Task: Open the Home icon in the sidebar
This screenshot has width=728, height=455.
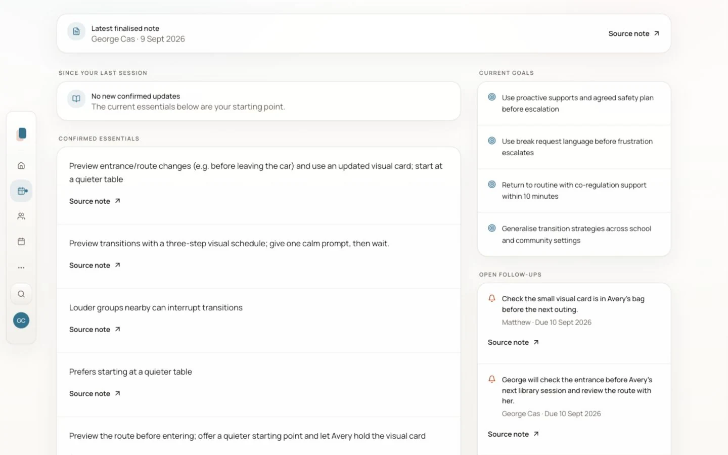Action: point(21,165)
